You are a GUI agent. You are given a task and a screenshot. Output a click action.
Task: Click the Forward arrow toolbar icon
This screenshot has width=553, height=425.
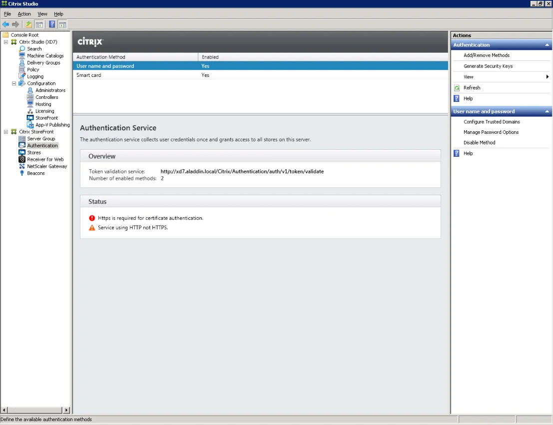pyautogui.click(x=15, y=24)
